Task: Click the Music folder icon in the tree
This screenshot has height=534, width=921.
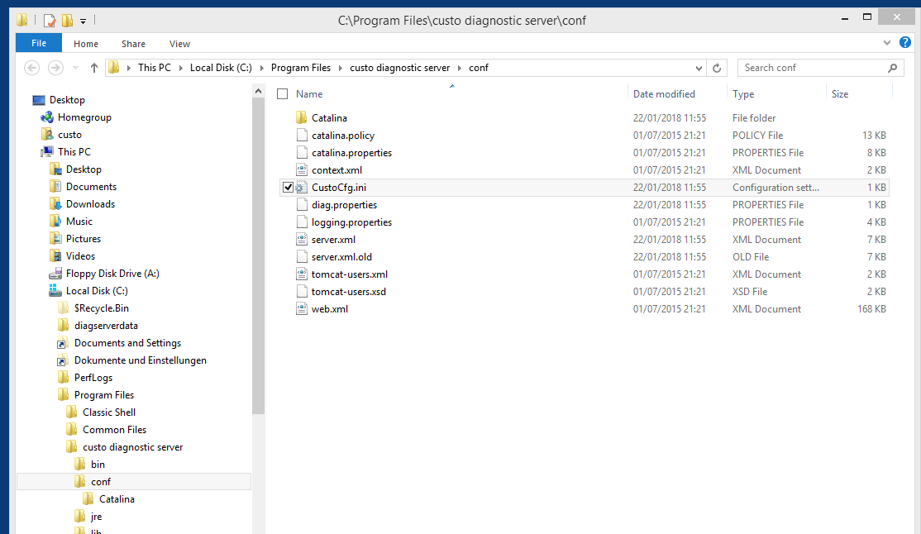Action: [55, 222]
